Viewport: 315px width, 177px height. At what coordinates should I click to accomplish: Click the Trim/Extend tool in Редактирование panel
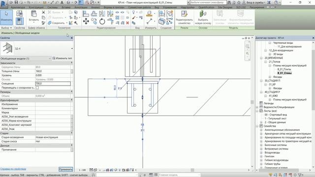coord(110,21)
